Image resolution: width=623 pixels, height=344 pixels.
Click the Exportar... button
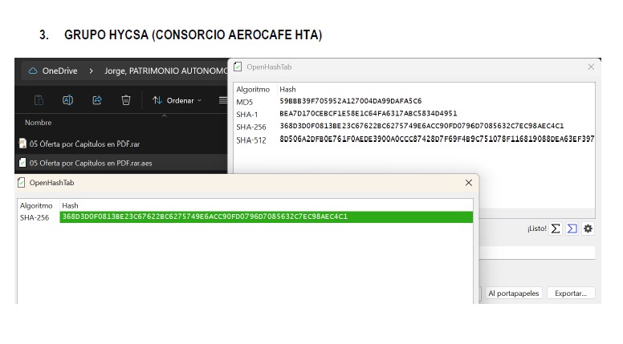[571, 293]
